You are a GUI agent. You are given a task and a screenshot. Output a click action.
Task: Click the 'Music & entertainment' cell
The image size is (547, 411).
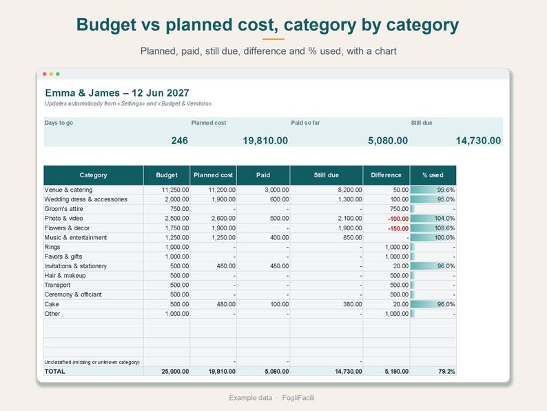pyautogui.click(x=94, y=237)
